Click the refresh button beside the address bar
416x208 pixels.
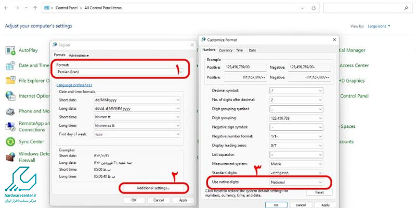click(x=314, y=8)
